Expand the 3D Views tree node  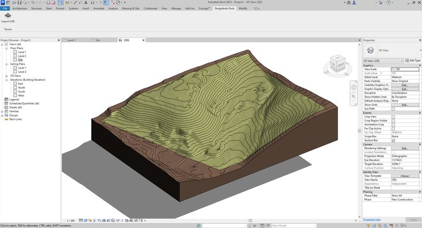point(6,76)
